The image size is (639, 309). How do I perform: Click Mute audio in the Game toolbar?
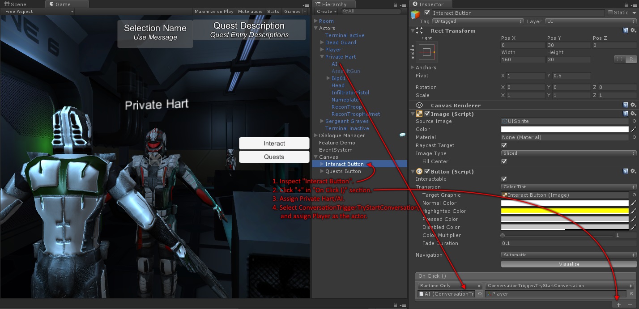pos(250,11)
